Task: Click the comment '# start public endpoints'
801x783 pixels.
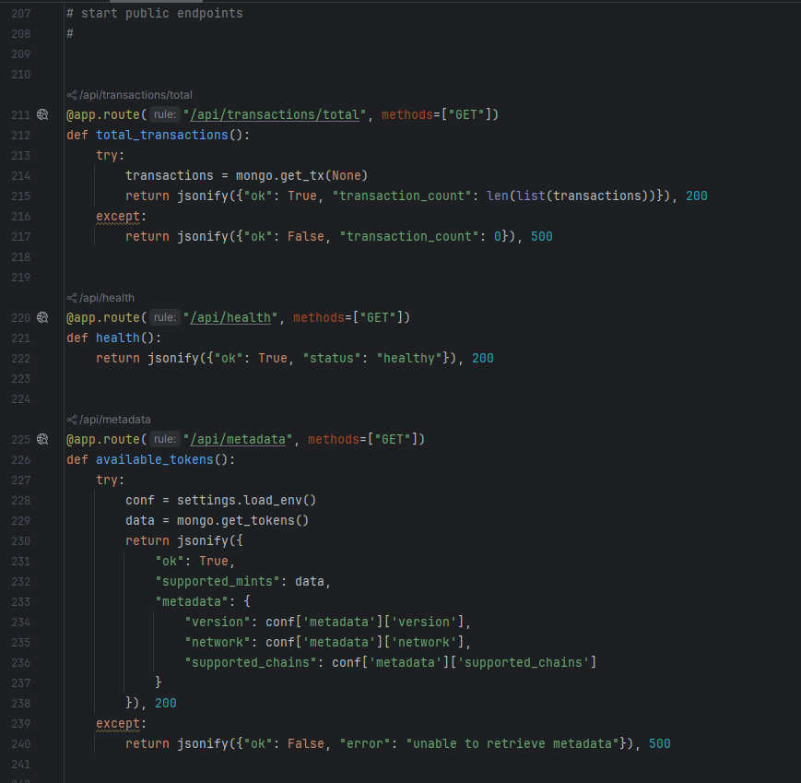Action: tap(155, 13)
